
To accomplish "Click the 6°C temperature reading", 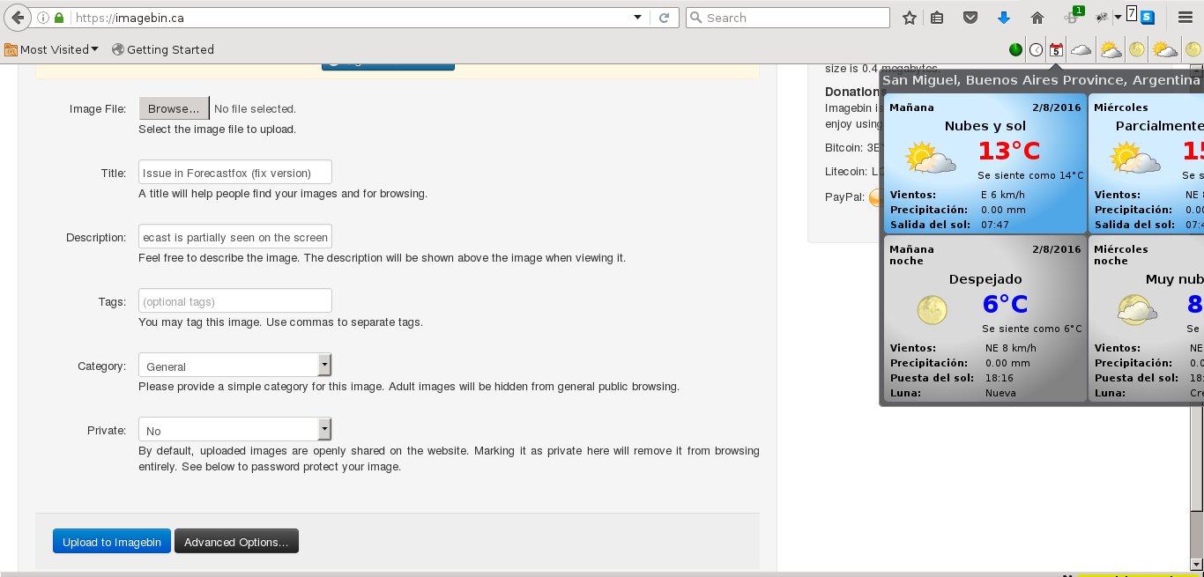I will click(x=1006, y=304).
